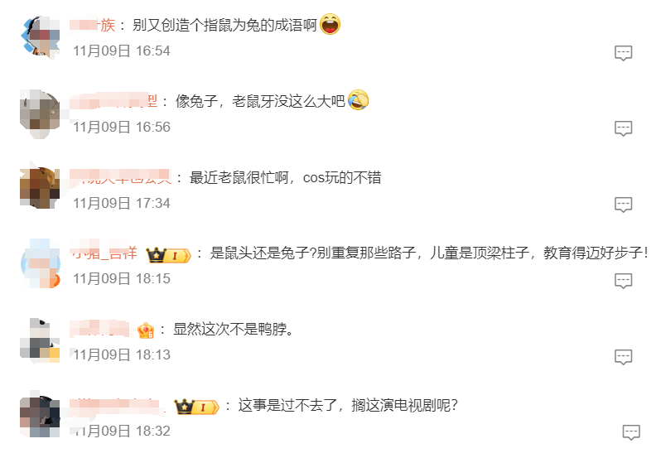Click orange crown badge on 18:13 comment

click(x=146, y=330)
